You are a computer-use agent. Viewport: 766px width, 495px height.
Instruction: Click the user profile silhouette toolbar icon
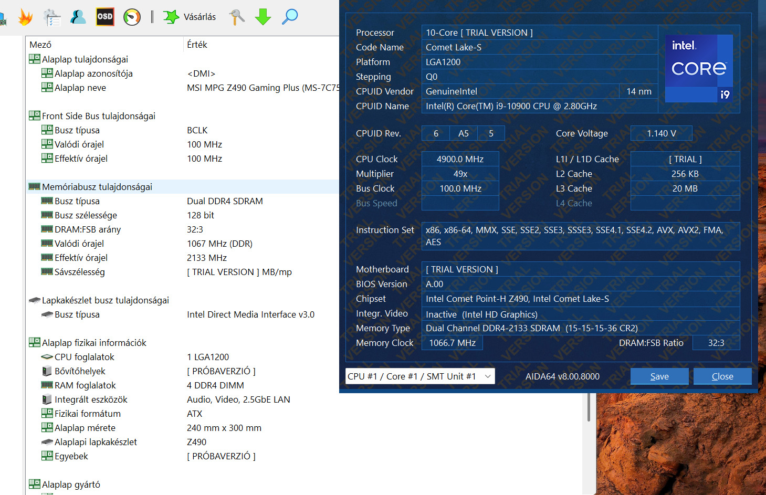point(78,17)
